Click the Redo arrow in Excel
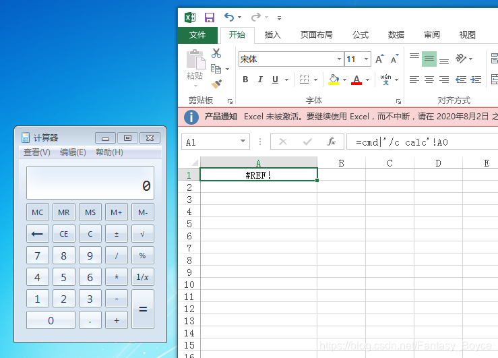 (x=255, y=17)
